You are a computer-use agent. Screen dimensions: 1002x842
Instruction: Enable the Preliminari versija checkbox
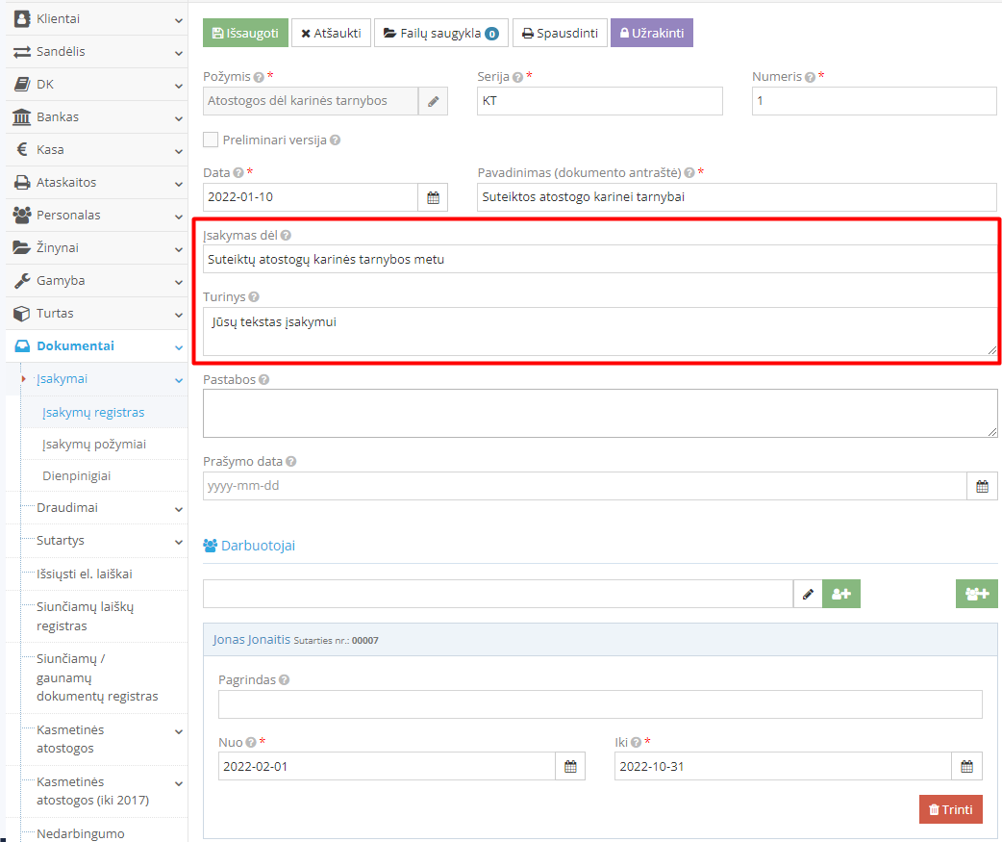tap(211, 140)
